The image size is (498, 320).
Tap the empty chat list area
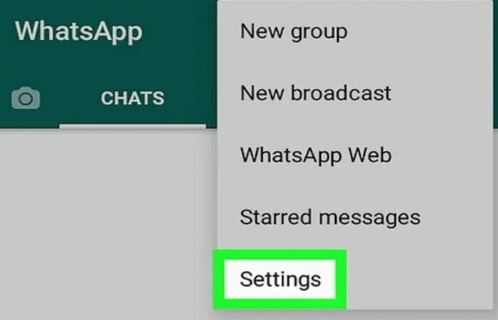pyautogui.click(x=108, y=222)
